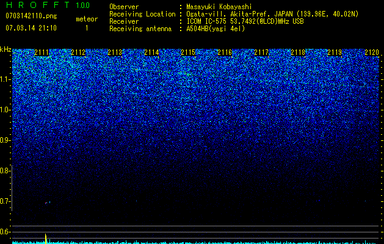
Task: Click the 0.7 frequency axis label
Action: (x=5, y=201)
